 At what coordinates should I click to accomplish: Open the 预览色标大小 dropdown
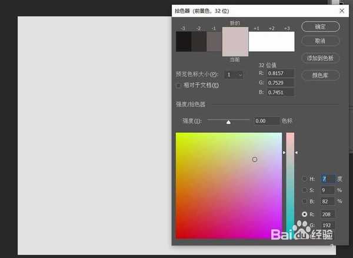(x=234, y=75)
